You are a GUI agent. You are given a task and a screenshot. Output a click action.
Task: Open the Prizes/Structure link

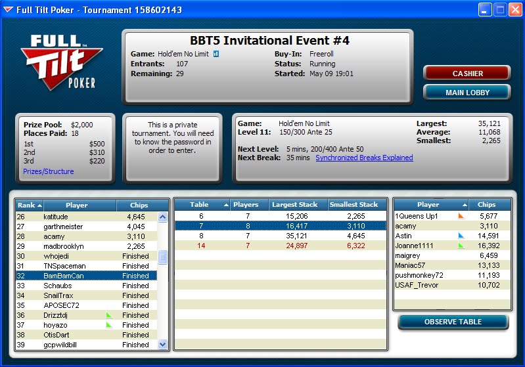48,171
